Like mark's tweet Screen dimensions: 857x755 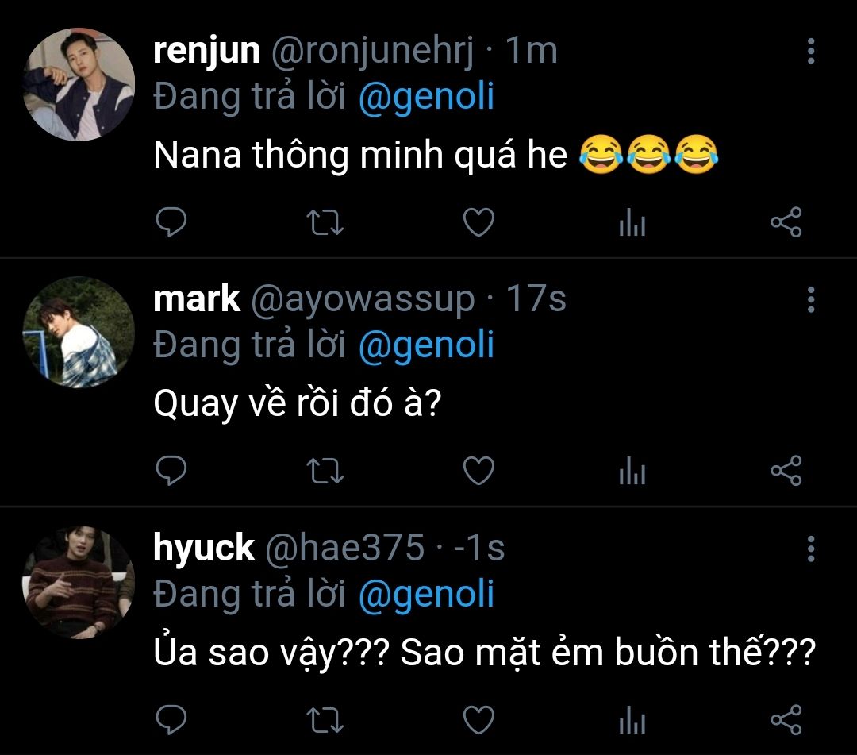[478, 472]
